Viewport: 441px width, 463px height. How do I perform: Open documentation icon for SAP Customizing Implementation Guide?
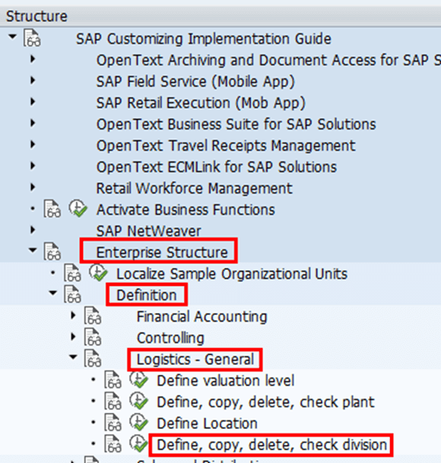pos(32,38)
